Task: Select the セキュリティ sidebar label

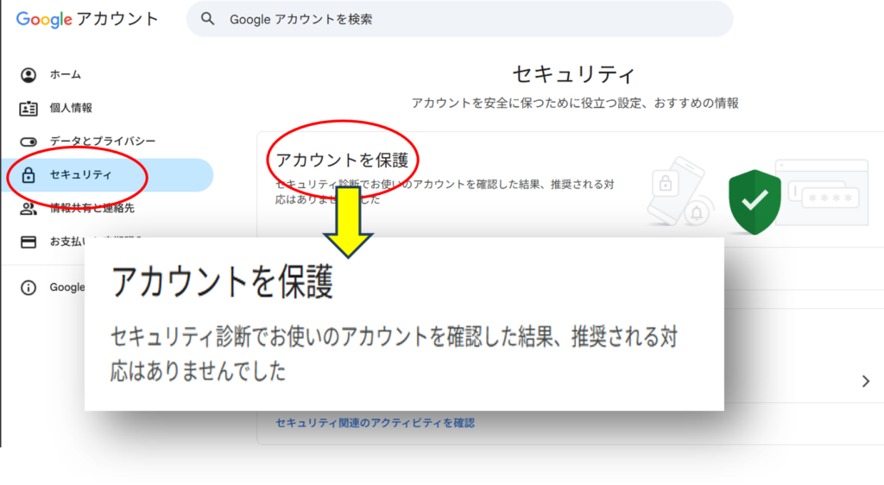Action: point(80,175)
